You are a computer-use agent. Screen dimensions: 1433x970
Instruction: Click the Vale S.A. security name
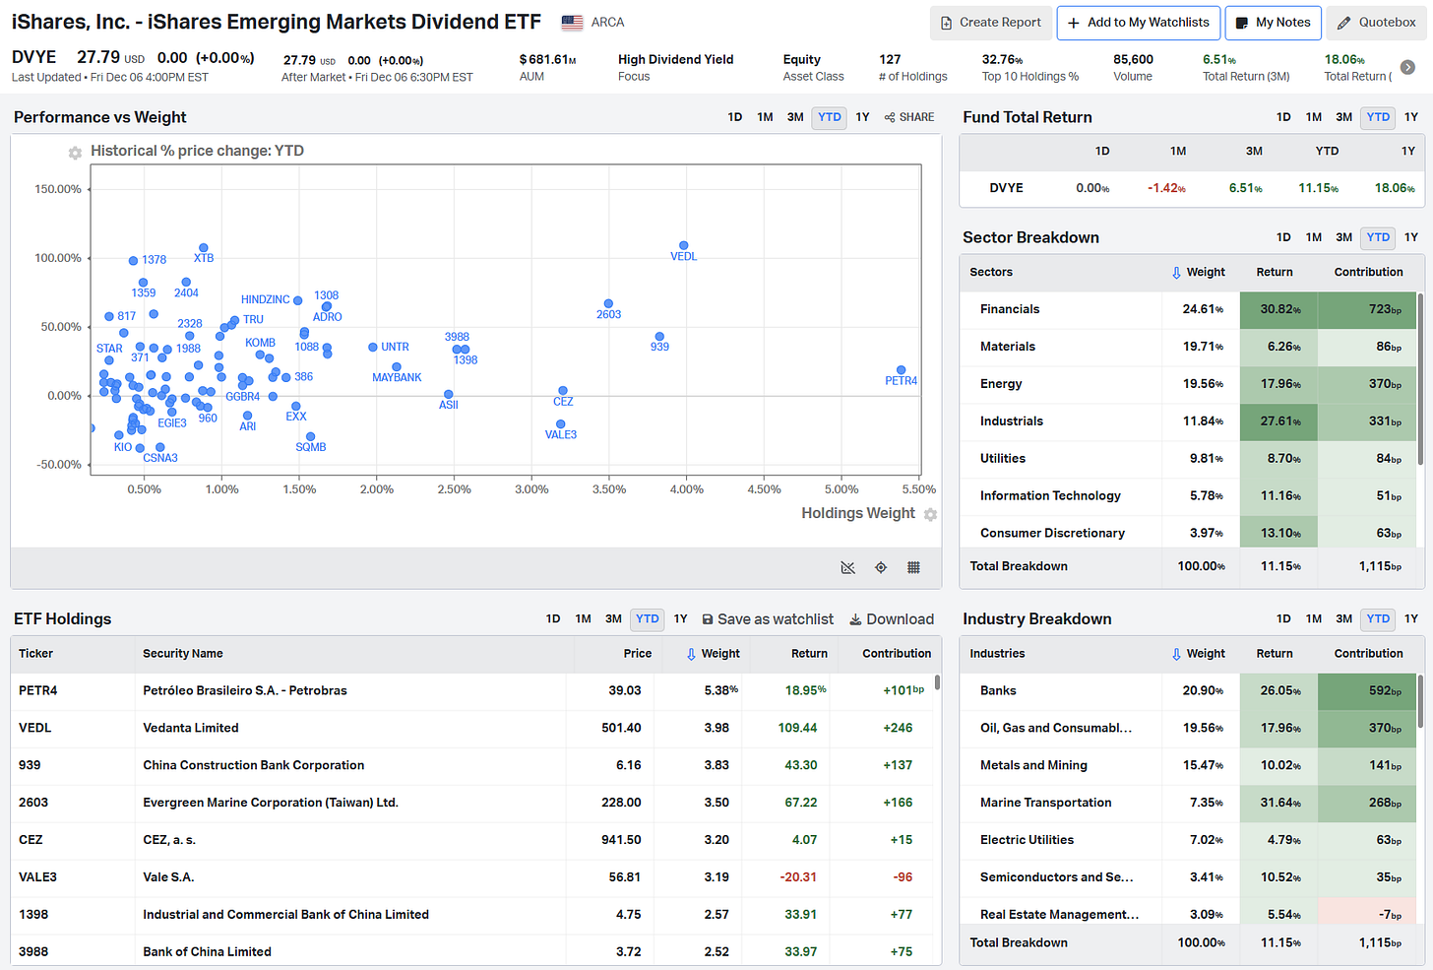[168, 877]
